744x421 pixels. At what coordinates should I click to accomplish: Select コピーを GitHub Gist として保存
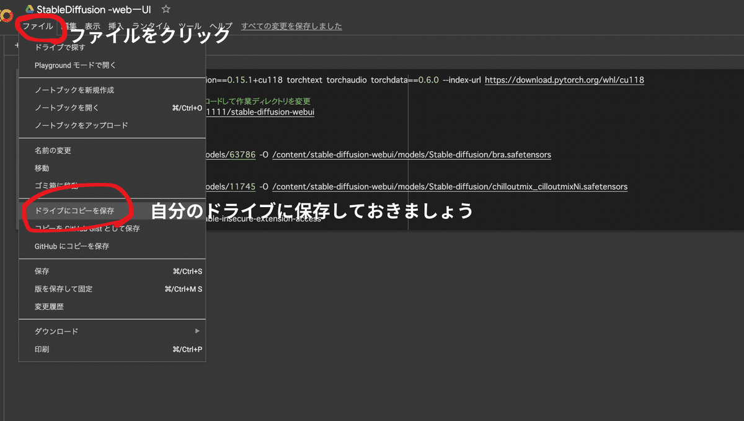pos(112,228)
